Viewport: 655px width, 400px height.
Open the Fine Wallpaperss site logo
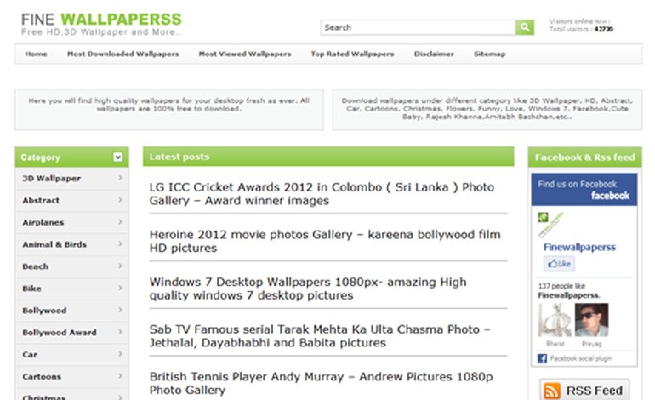[x=101, y=24]
